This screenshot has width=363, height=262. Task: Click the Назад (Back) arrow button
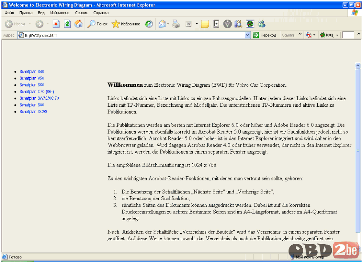(15, 24)
